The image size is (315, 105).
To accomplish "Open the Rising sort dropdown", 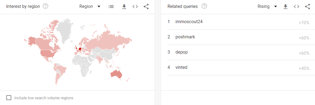I will [x=267, y=7].
